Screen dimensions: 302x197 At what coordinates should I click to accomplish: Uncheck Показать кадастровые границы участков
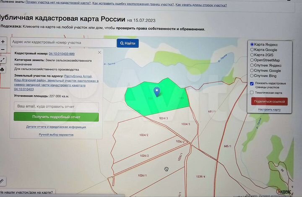[252, 83]
